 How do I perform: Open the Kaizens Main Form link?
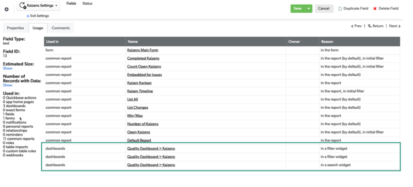click(x=142, y=50)
